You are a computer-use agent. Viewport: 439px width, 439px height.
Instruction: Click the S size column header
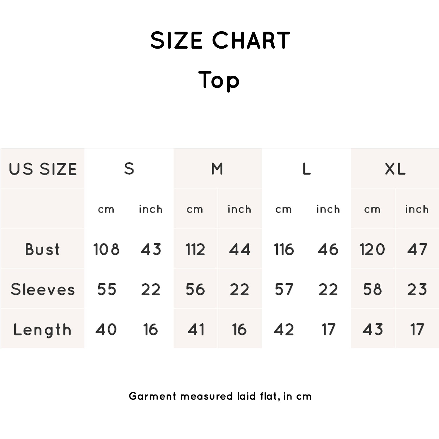[129, 169]
